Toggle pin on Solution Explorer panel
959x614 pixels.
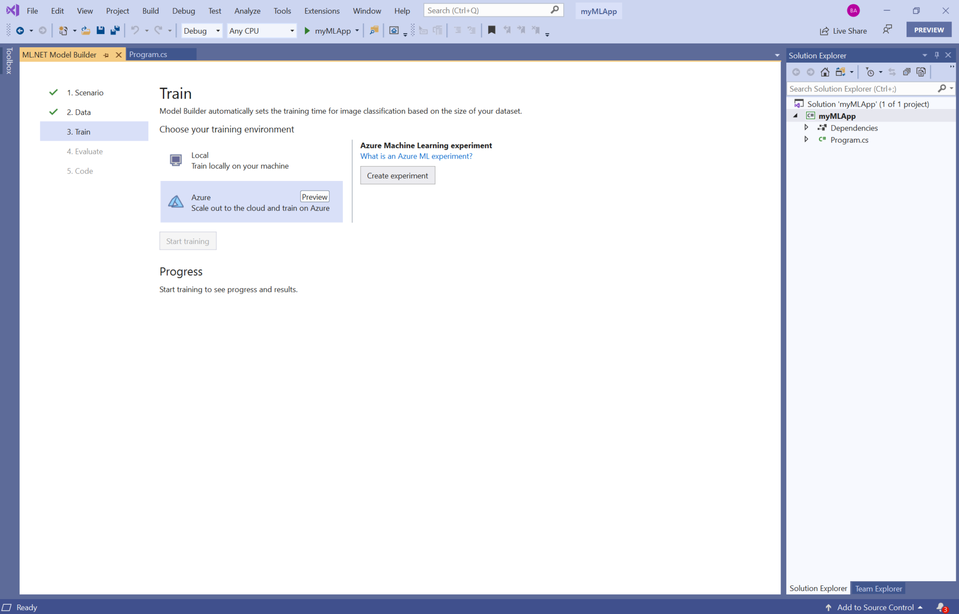click(937, 55)
